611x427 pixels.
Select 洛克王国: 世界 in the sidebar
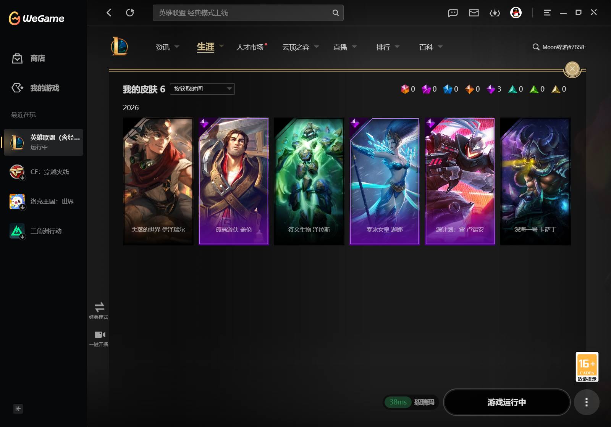point(44,201)
